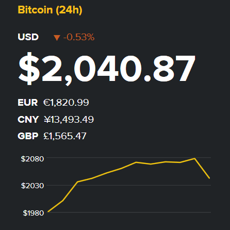The width and height of the screenshot is (230, 230).
Task: Click the ¥13,493.49 yuan price
Action: coord(69,120)
